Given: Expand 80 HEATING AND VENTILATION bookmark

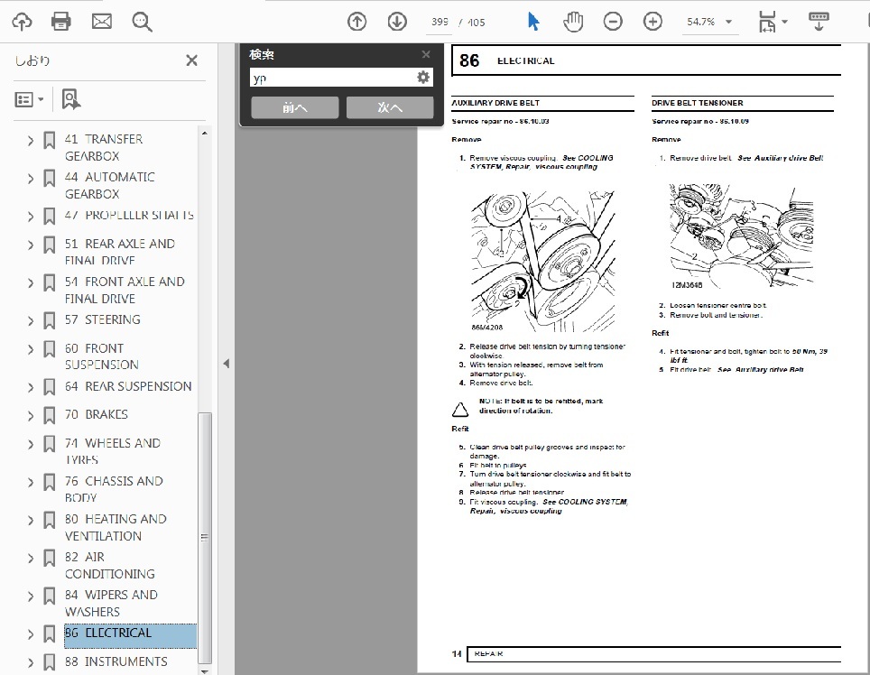Looking at the screenshot, I should coord(31,521).
